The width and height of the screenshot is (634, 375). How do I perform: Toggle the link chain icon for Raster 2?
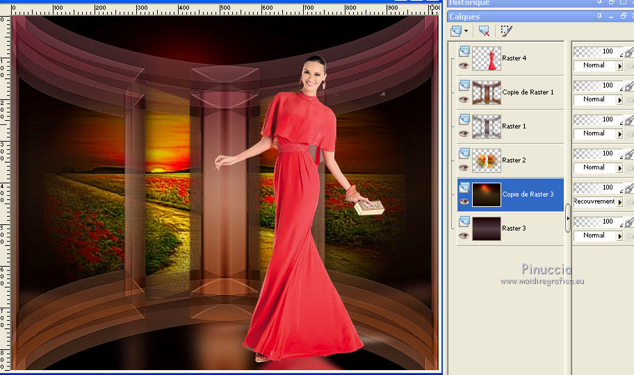[630, 153]
